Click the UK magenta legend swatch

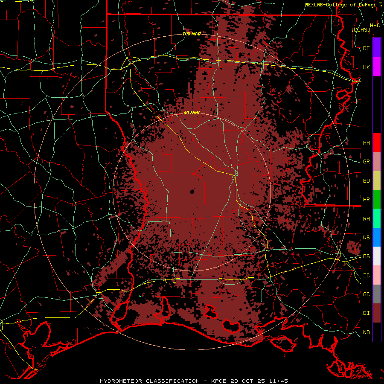coord(377,67)
